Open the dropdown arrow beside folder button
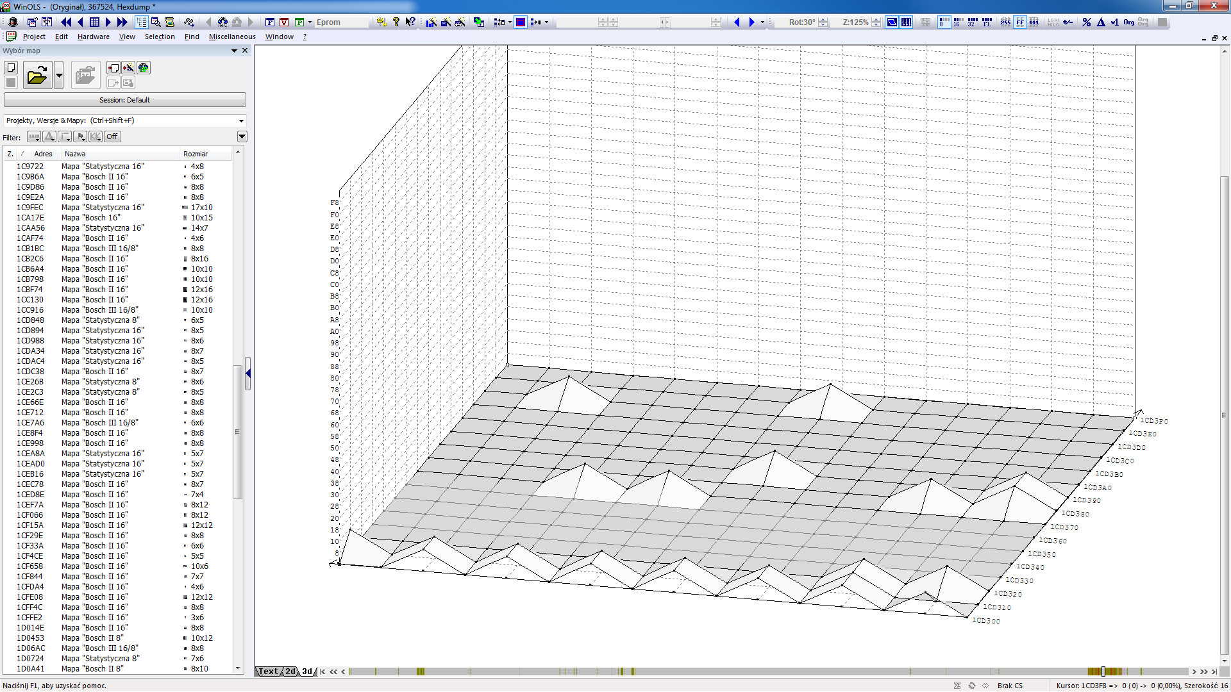 click(59, 76)
